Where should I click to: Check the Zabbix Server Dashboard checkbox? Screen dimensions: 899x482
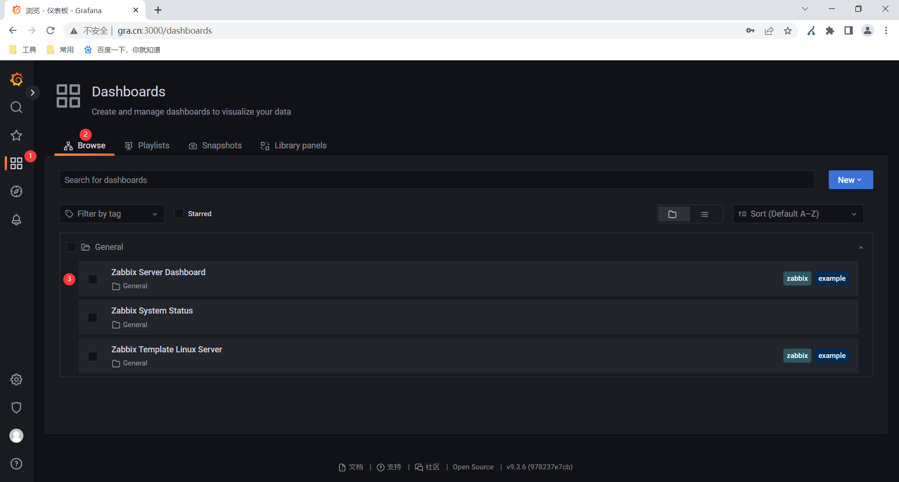tap(93, 279)
